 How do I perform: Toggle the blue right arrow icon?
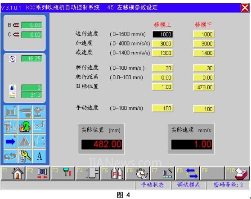(x=10, y=141)
